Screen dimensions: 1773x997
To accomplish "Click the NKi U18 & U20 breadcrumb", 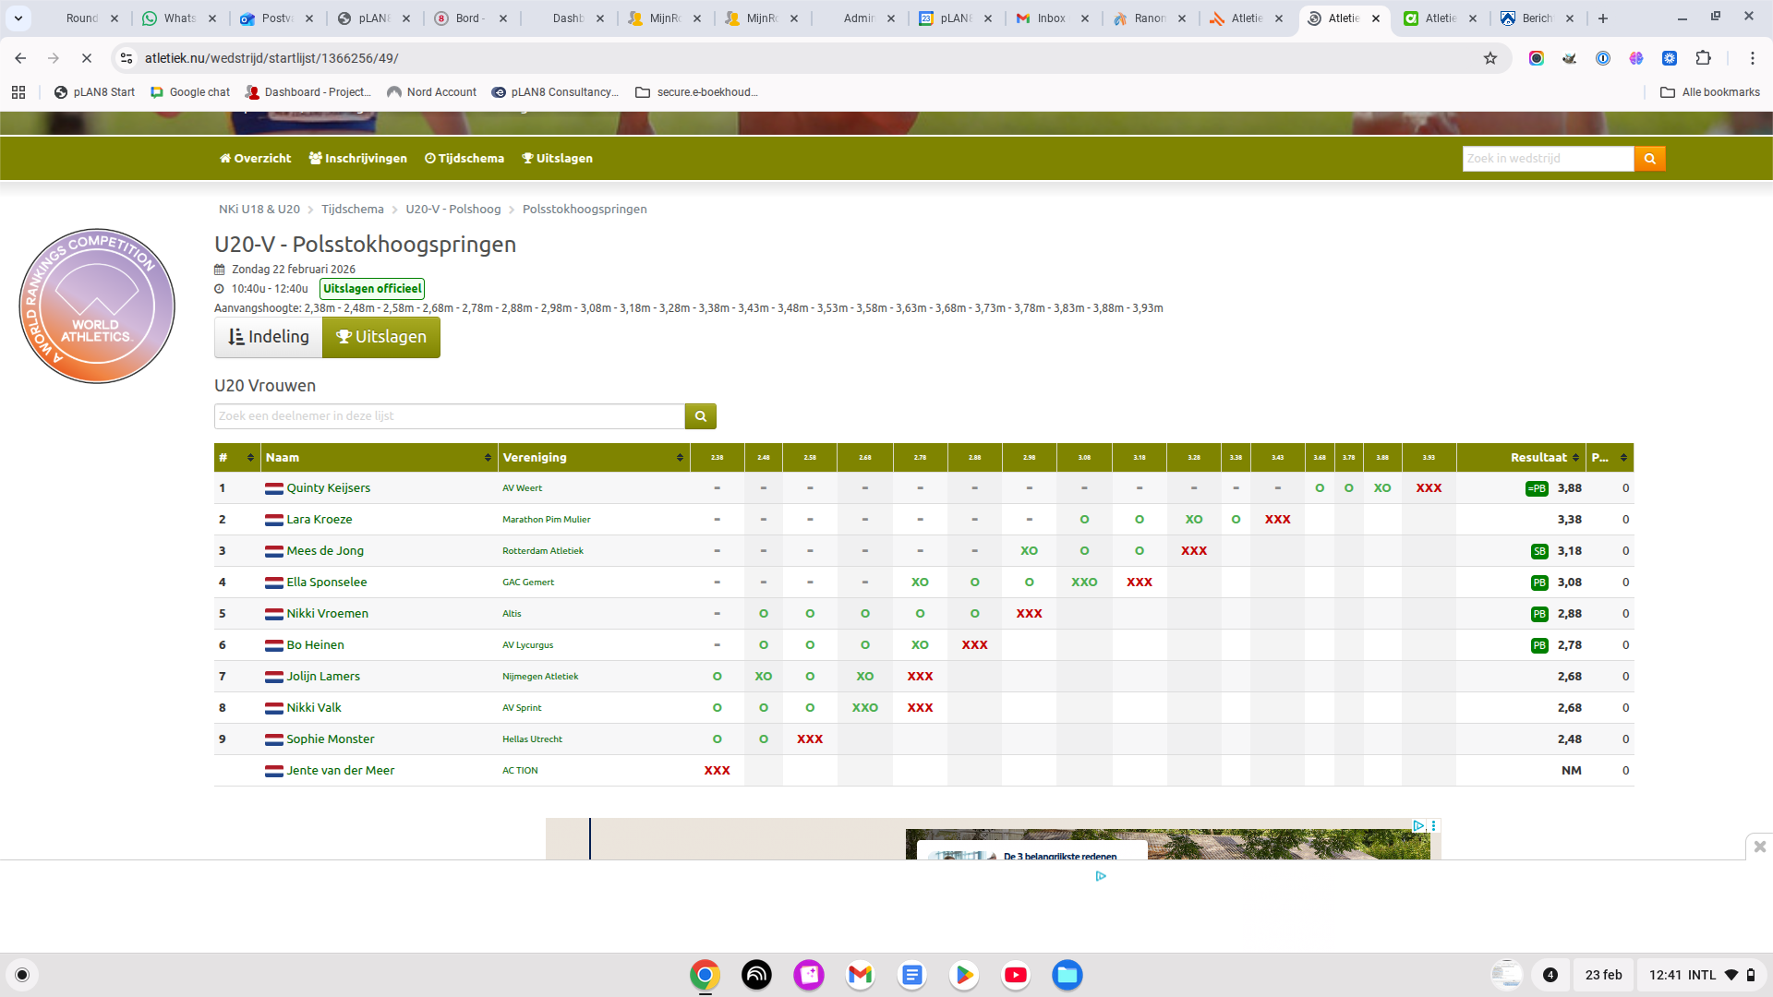I will (259, 210).
